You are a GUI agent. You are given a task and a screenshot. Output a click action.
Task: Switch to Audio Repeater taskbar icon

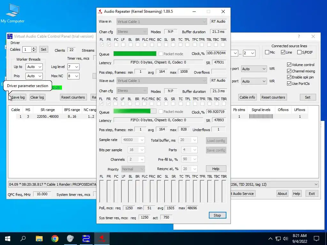pyautogui.click(x=102, y=238)
